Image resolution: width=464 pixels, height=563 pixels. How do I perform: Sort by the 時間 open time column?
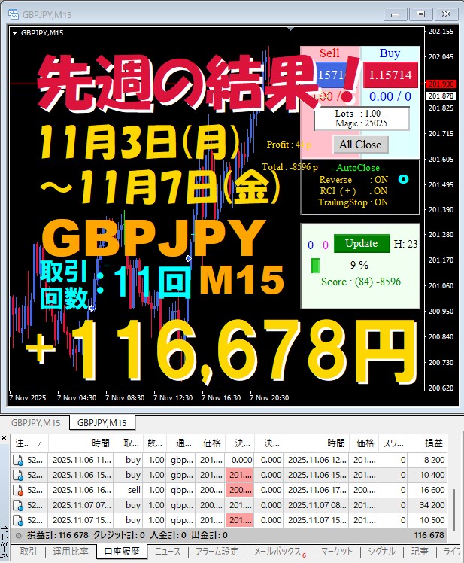[x=81, y=443]
